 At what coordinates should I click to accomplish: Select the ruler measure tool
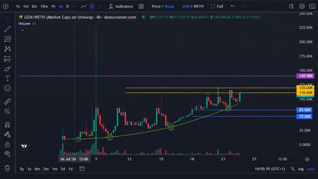click(x=7, y=101)
